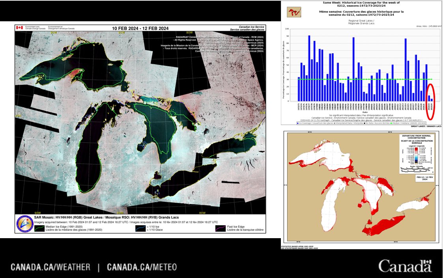Click the 'Percentage Ice Coverage' y-axis label
Image resolution: width=443 pixels, height=278 pixels.
(x=283, y=70)
